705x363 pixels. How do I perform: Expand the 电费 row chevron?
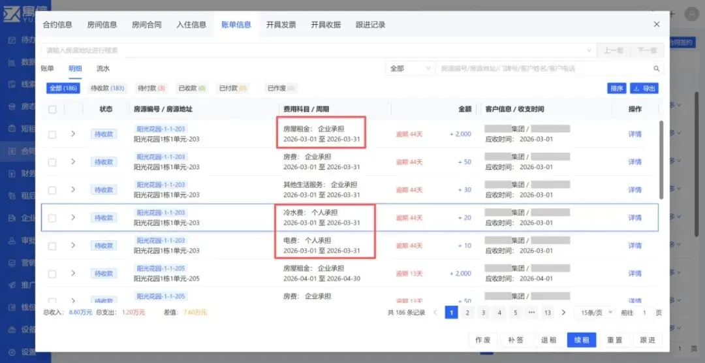click(x=73, y=245)
